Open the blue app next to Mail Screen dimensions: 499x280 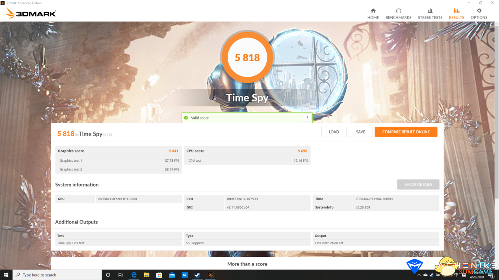tap(185, 275)
